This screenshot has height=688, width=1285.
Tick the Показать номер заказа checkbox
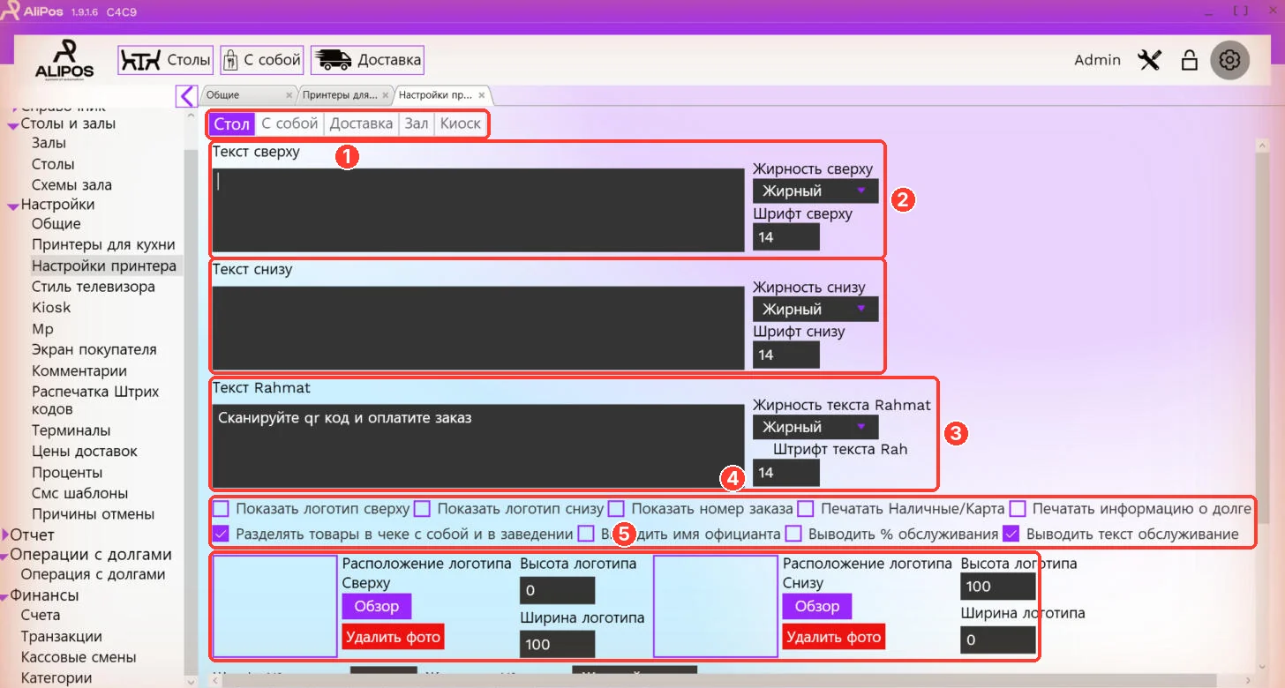[617, 508]
